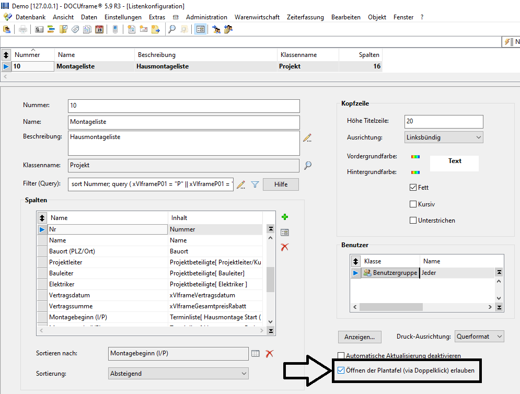Click the magnifier search toolbar icon
This screenshot has width=520, height=394.
[172, 29]
